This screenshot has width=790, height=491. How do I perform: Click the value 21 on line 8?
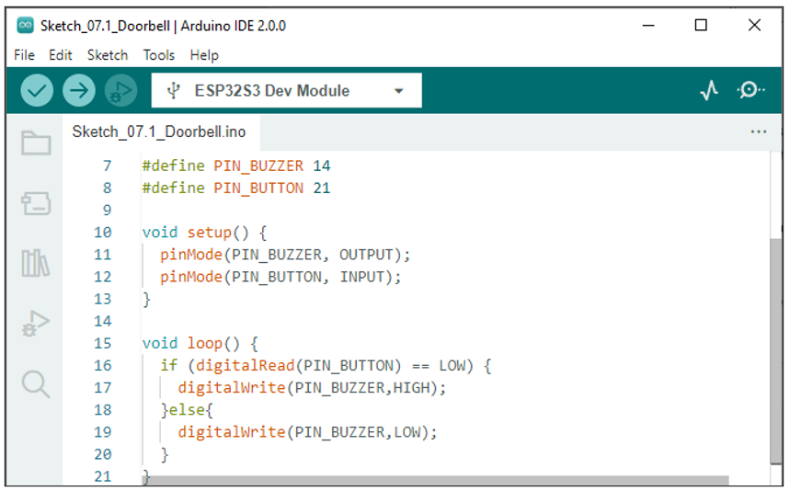pos(322,188)
